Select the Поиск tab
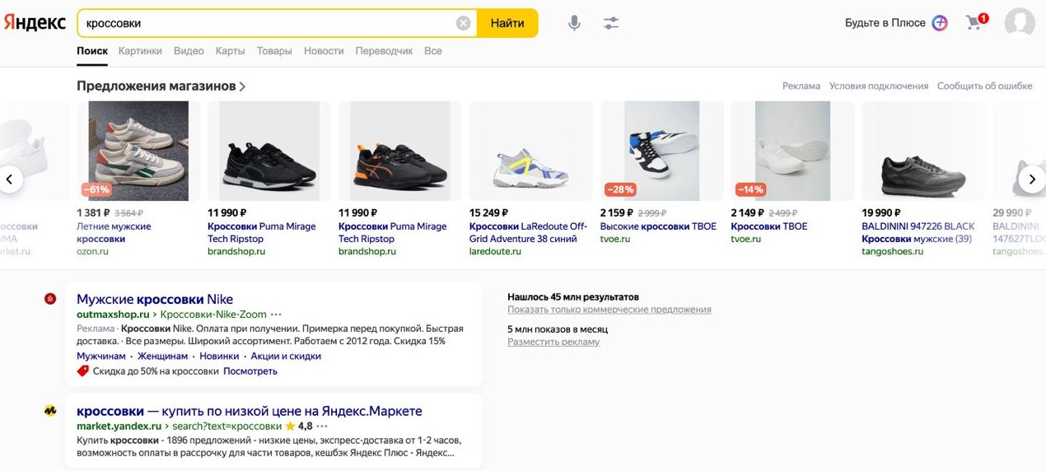Image resolution: width=1046 pixels, height=471 pixels. click(92, 51)
